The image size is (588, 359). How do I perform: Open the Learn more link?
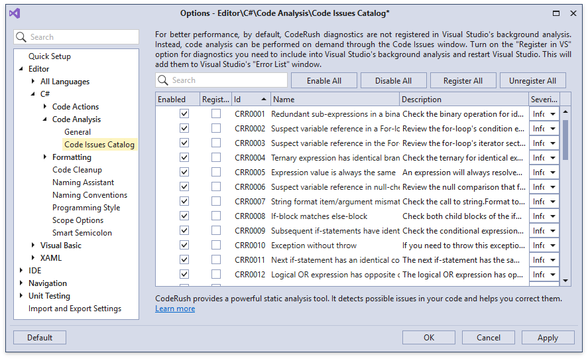coord(175,309)
